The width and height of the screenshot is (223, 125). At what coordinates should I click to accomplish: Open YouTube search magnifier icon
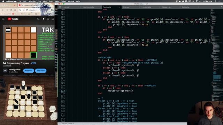coord(38,19)
